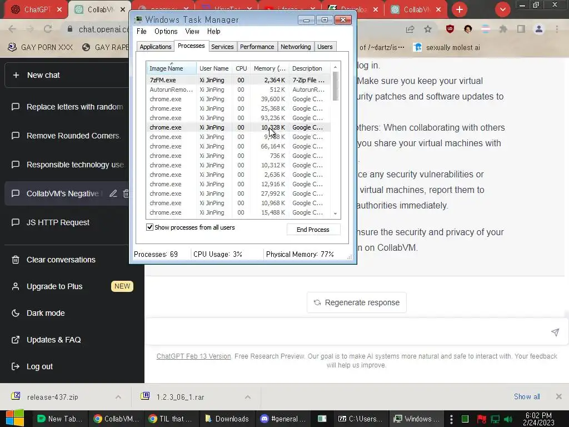This screenshot has height=427, width=569.
Task: Open the Chrome profile avatar
Action: tap(539, 29)
